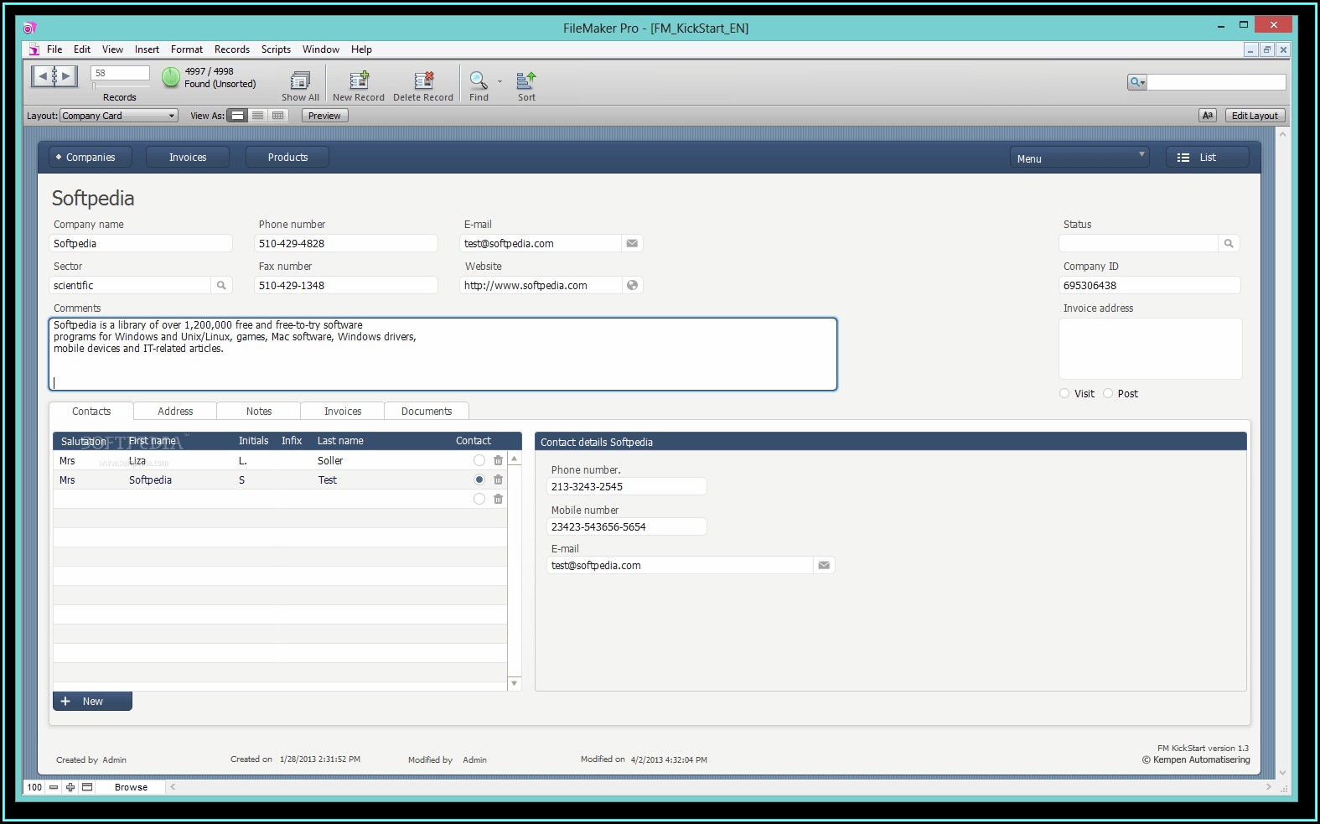This screenshot has width=1320, height=824.
Task: Click the Edit Layout button
Action: pos(1255,116)
